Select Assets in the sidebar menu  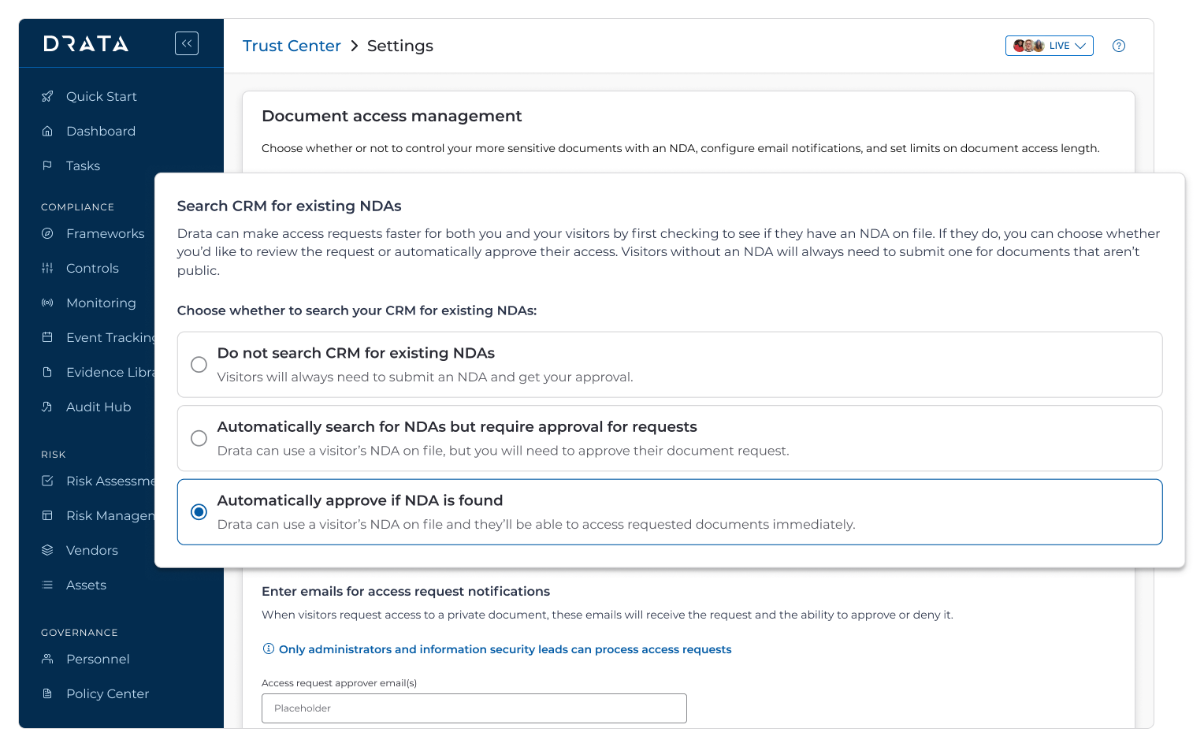[86, 585]
